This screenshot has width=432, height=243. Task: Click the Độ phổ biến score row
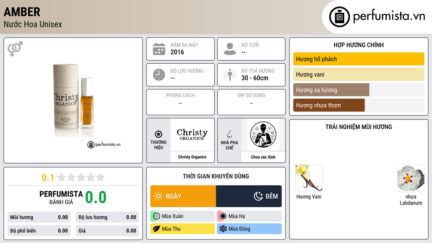[39, 231]
